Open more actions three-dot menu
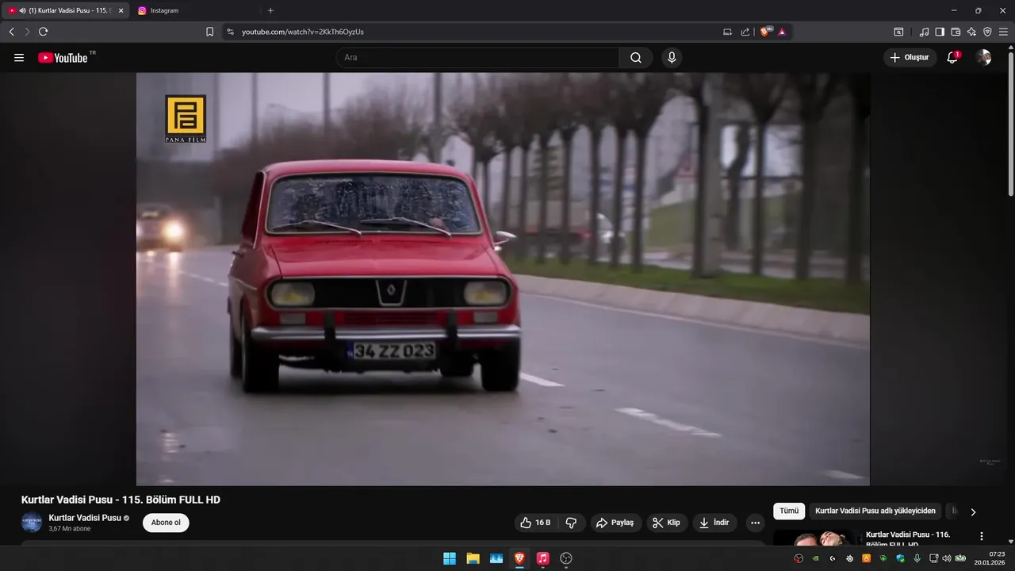This screenshot has width=1015, height=571. coord(755,523)
